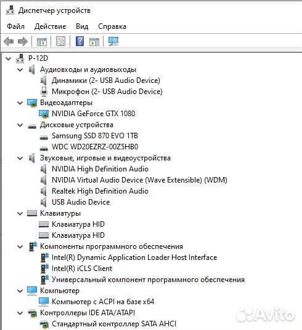Collapse Аудиовходы и аудиовыходы category
Viewport: 302px width, 330px height.
click(20, 69)
